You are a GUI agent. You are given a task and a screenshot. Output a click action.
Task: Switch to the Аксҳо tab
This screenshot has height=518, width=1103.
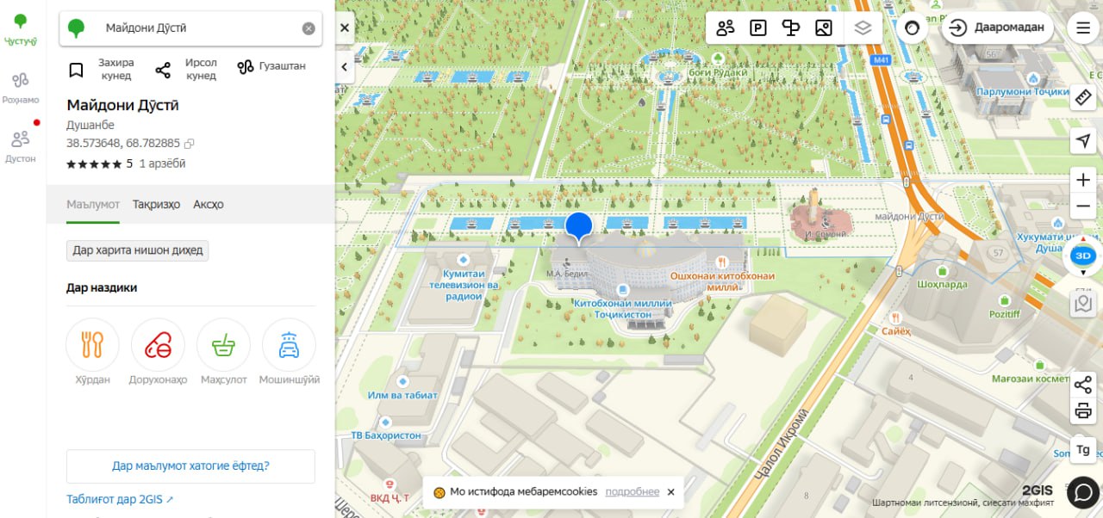click(208, 204)
